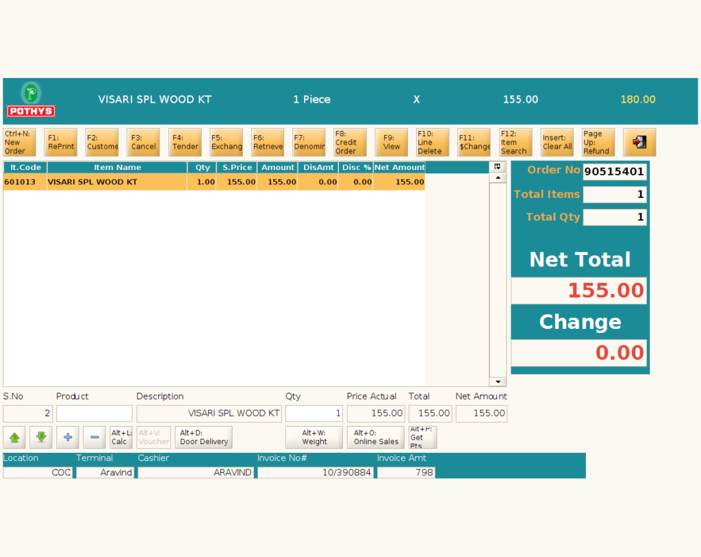Screen dimensions: 701x557
Task: Select the VISARI SPL WOOD KT table row name
Action: click(116, 182)
